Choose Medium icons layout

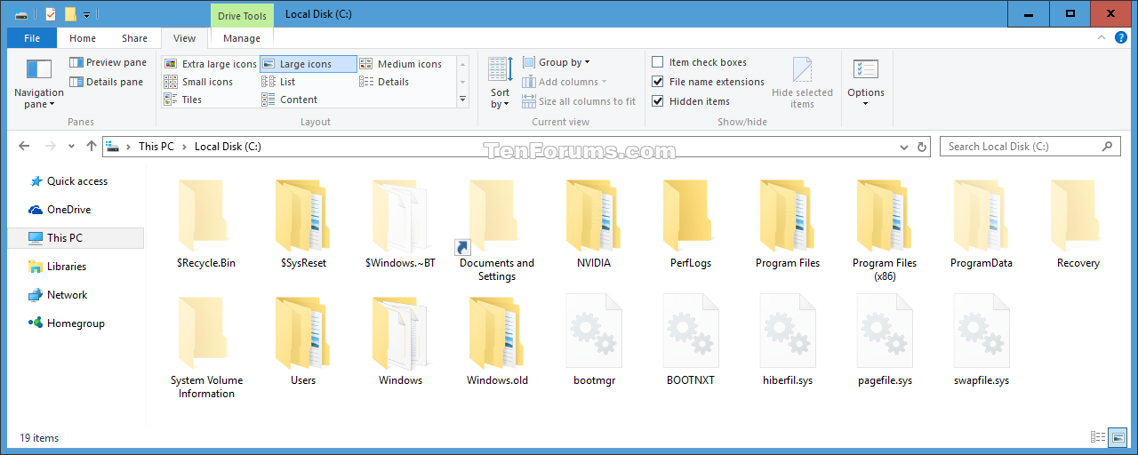coord(401,64)
